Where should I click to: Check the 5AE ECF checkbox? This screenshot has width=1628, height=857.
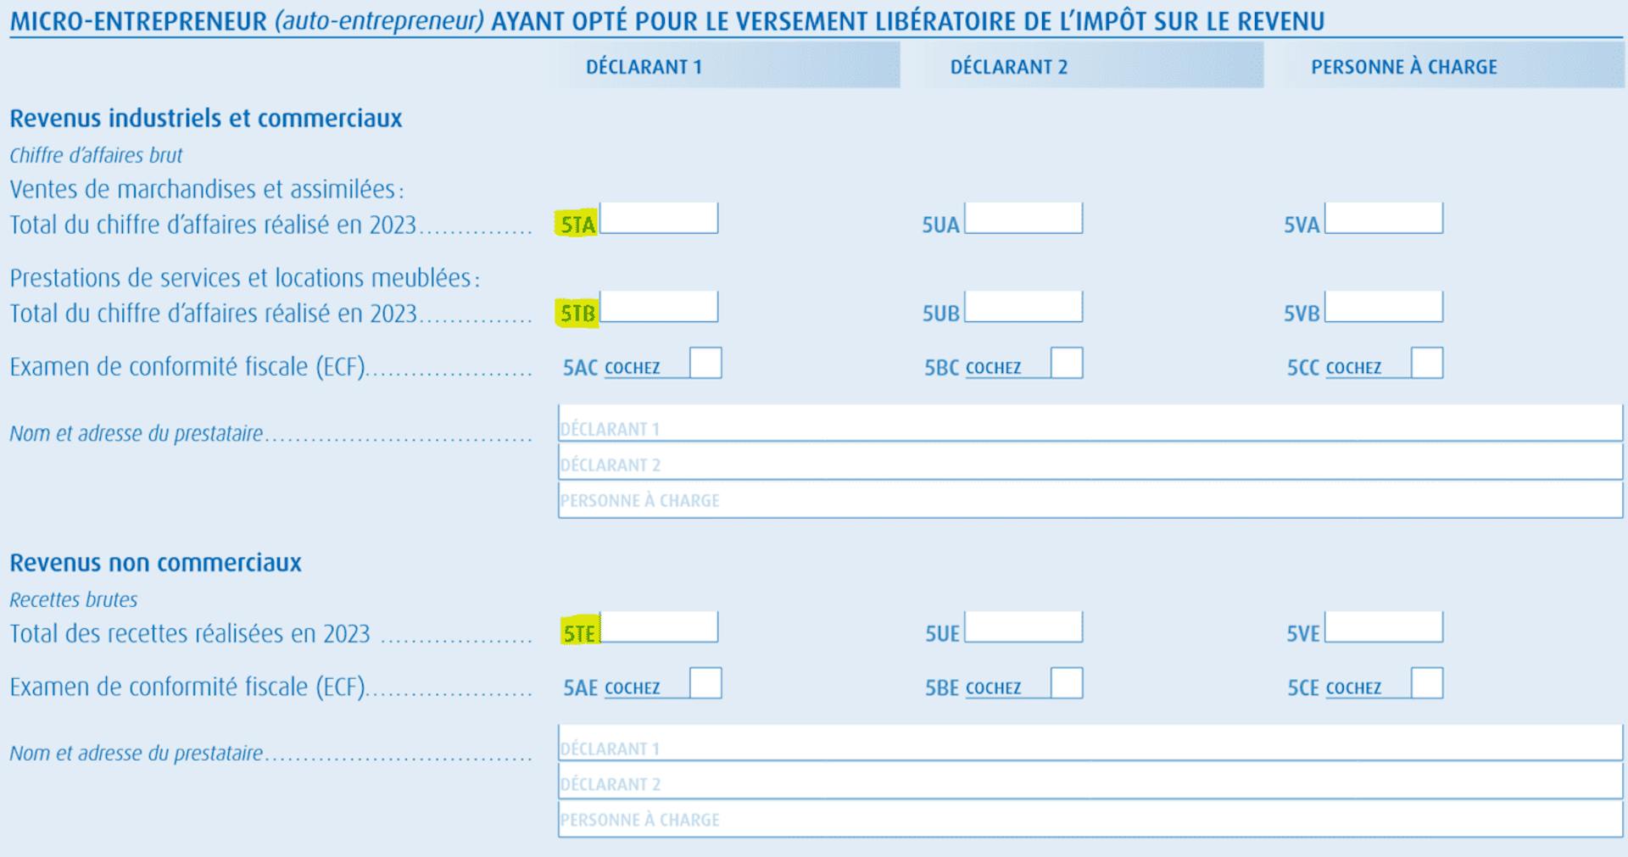pos(705,683)
